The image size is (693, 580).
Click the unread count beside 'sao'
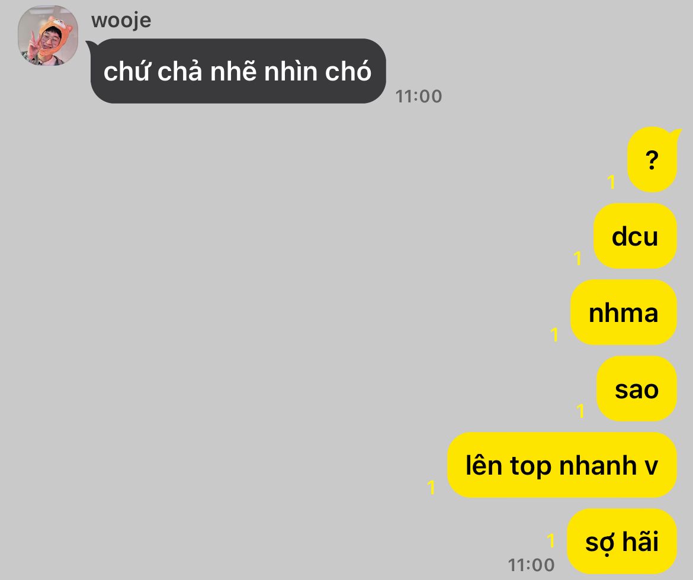click(580, 411)
